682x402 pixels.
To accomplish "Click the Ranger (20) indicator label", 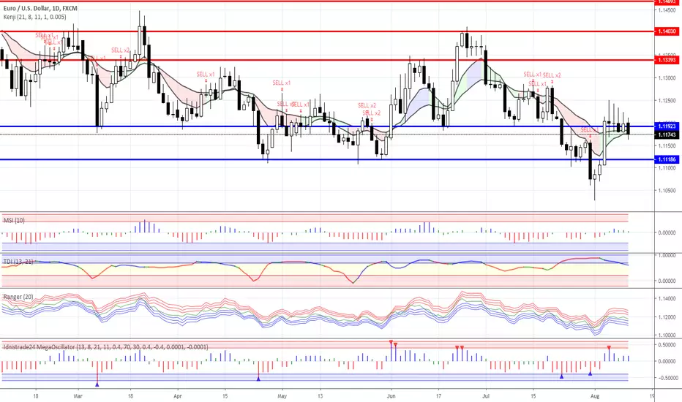I will [x=18, y=297].
